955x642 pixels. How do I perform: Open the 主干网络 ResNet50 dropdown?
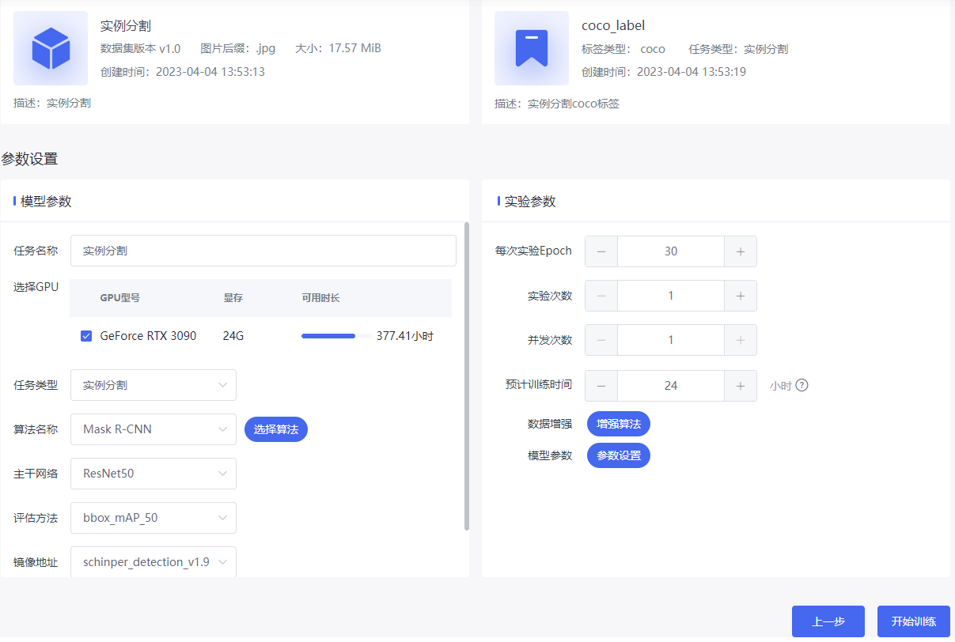153,474
